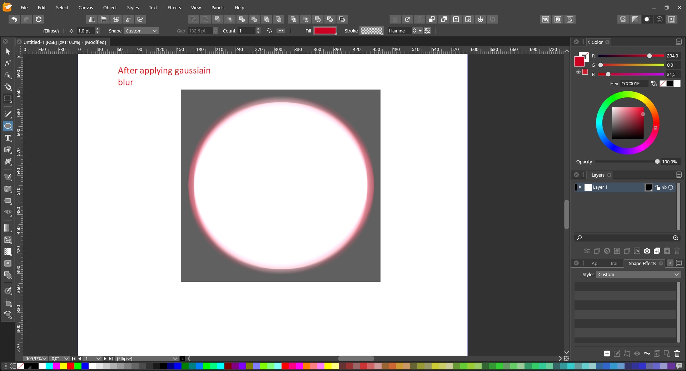
Task: Select the Ellipse tool in the toolbox
Action: tap(8, 126)
